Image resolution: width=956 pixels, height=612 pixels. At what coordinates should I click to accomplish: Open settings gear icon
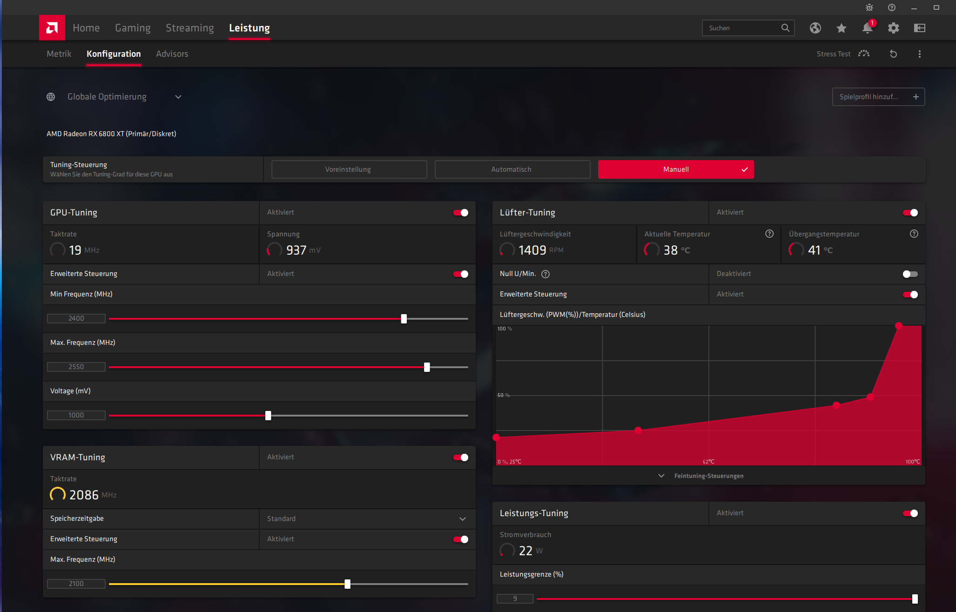(x=893, y=28)
